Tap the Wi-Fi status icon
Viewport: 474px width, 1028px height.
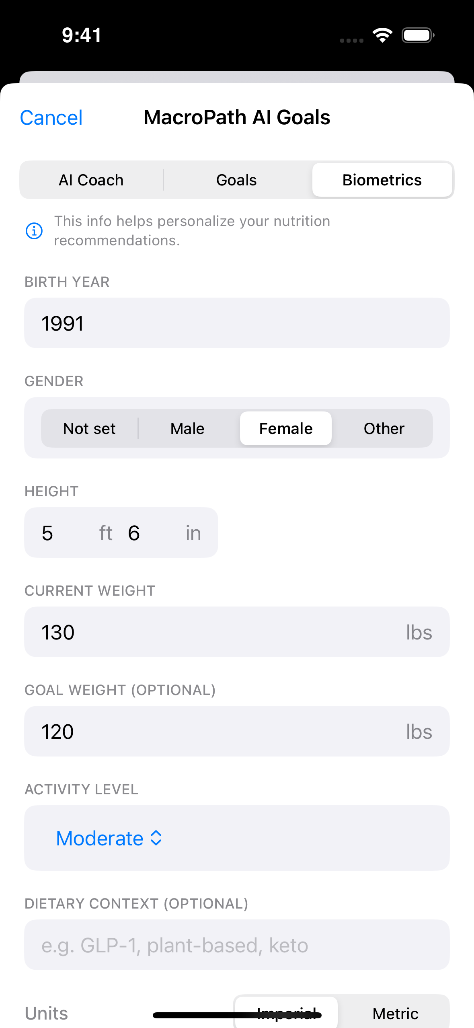(x=382, y=35)
